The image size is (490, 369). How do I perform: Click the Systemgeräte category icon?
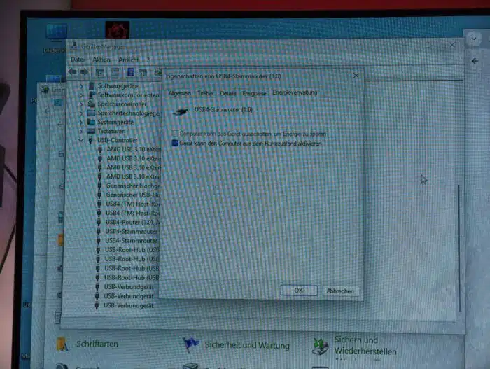pos(91,122)
